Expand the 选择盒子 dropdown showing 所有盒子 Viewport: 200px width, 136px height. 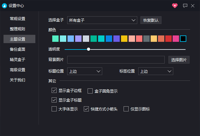pos(102,20)
